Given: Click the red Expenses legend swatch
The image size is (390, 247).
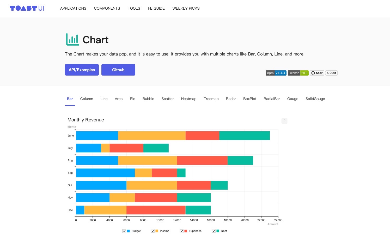Looking at the screenshot, I should pyautogui.click(x=186, y=231).
